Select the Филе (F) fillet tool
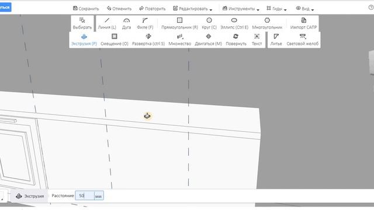 (x=145, y=23)
